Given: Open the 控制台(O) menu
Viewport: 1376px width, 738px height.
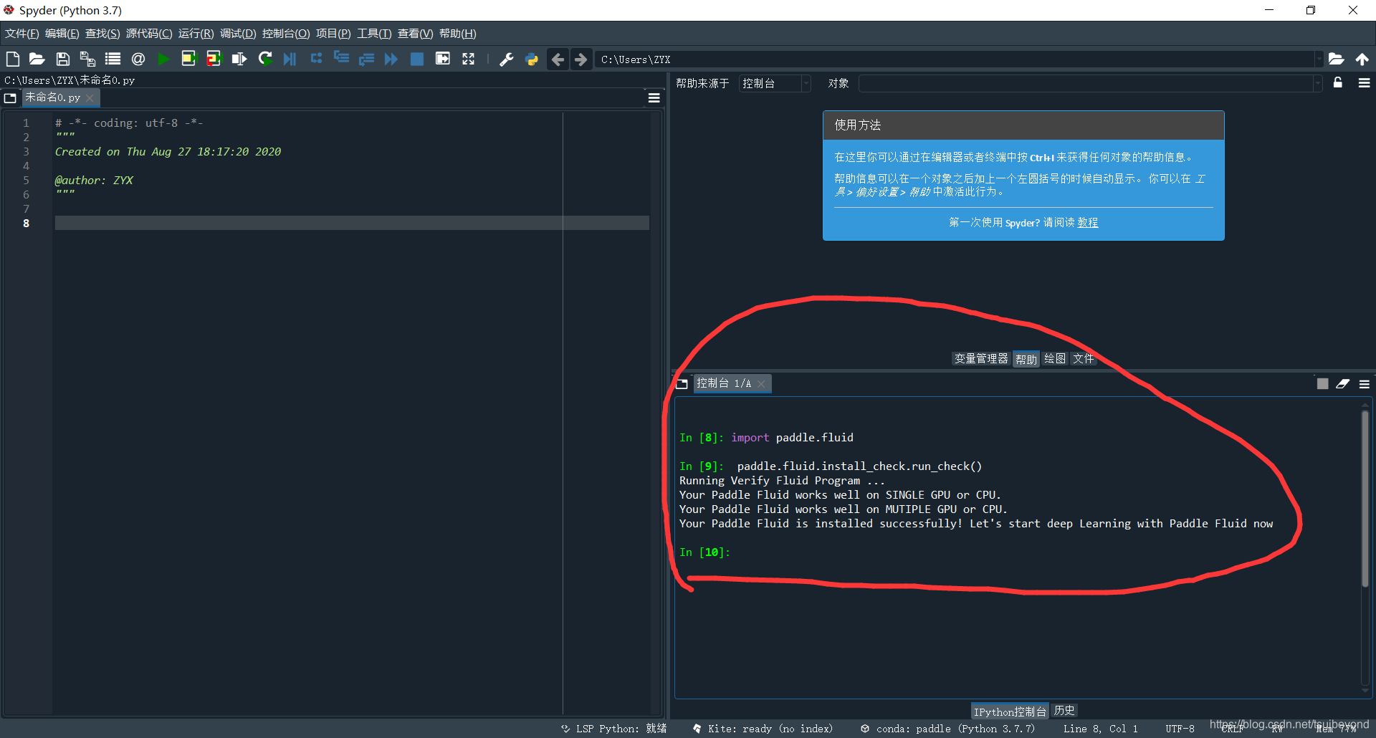Looking at the screenshot, I should point(286,34).
